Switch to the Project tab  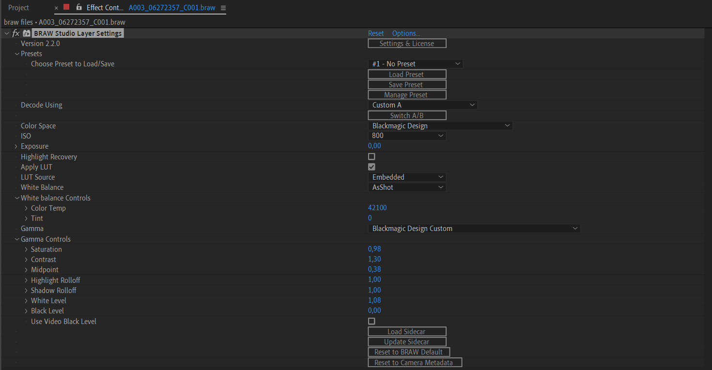coord(18,8)
